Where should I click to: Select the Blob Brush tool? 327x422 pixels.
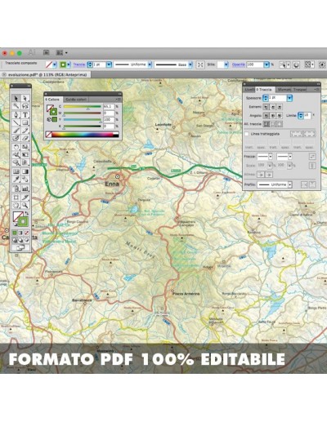tap(16, 138)
